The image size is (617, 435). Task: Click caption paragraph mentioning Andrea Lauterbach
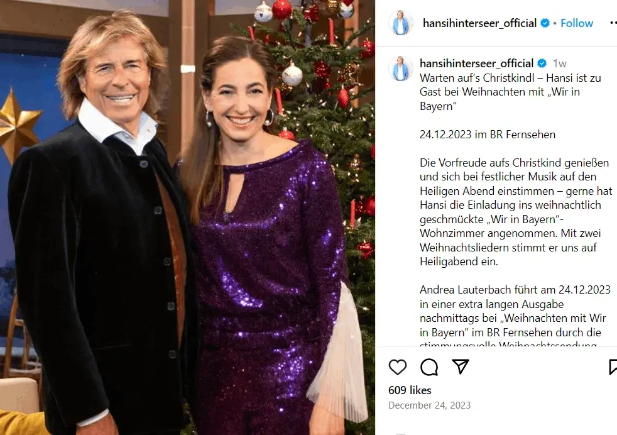pos(515,315)
